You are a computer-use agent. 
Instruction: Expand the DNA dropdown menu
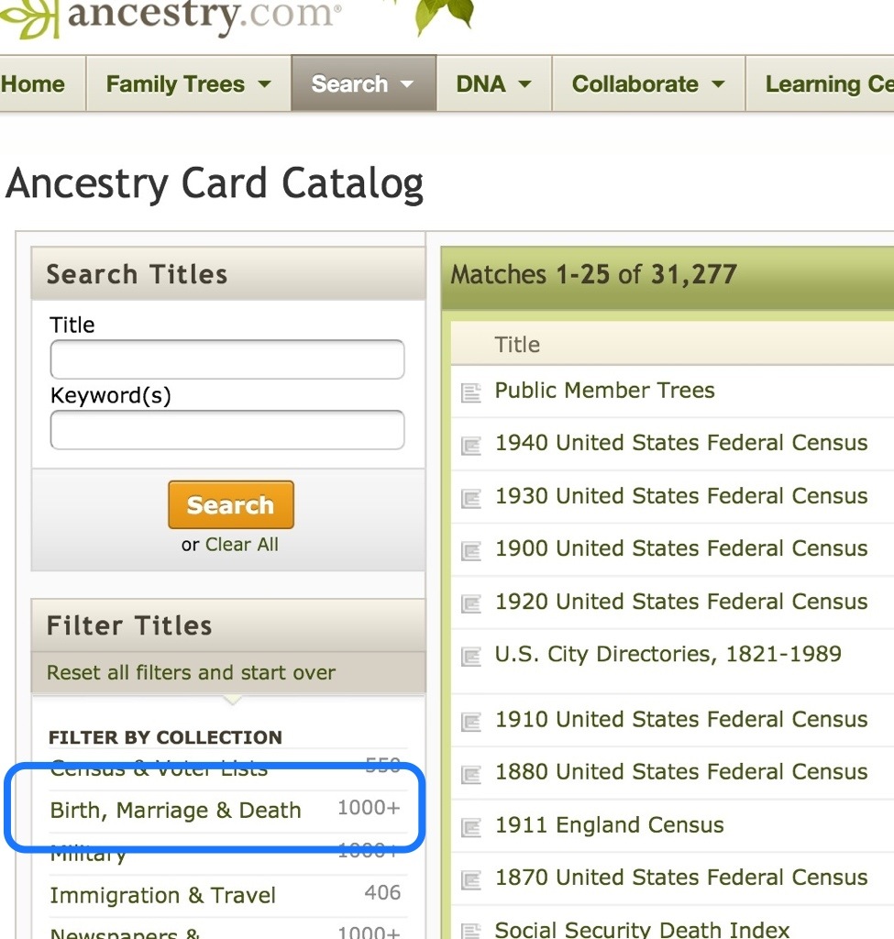pos(493,84)
